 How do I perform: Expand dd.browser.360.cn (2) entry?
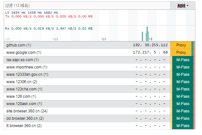25,118
